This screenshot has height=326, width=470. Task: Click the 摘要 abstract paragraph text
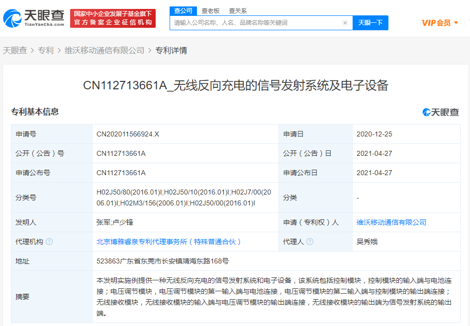tap(274, 297)
